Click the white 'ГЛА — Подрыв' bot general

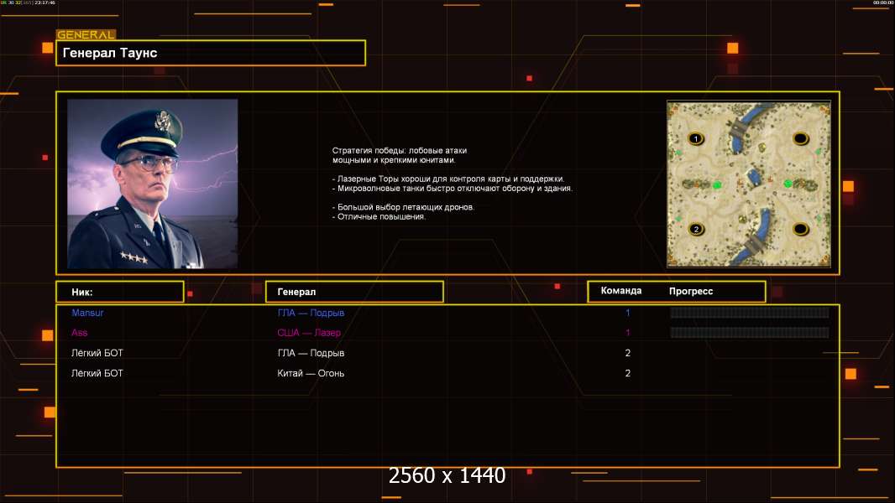[x=311, y=353]
